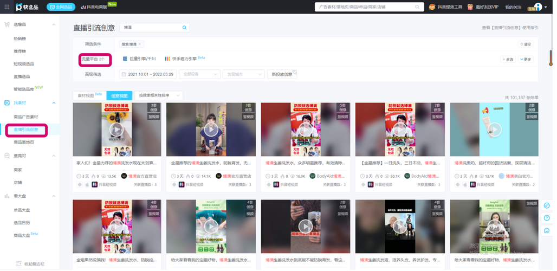Click 邀好友送VIP link
The height and width of the screenshot is (271, 557).
(487, 7)
